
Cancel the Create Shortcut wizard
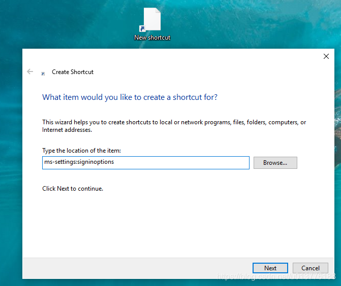tap(311, 268)
